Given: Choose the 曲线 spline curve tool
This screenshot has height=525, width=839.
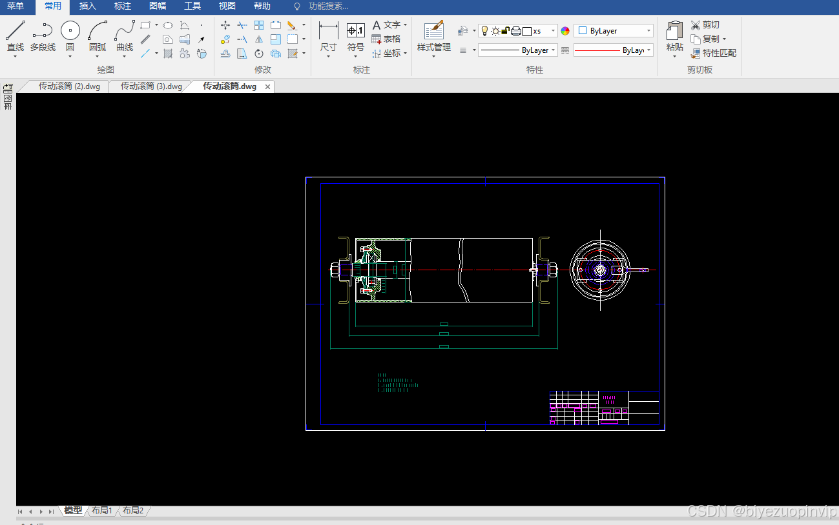Looking at the screenshot, I should [x=125, y=35].
